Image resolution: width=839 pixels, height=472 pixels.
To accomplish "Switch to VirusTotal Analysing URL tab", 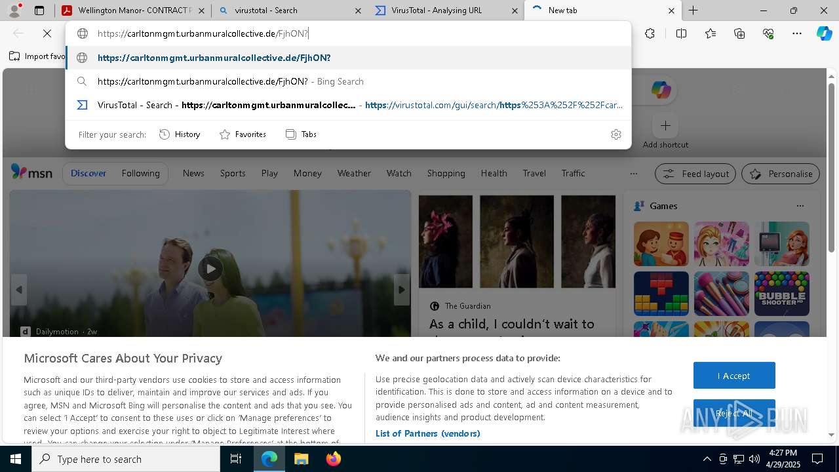I will pos(446,10).
